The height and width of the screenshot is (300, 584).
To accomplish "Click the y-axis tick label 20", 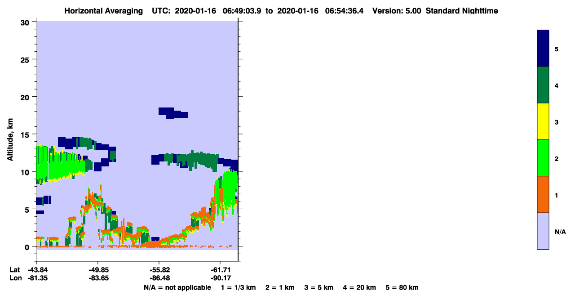I will coord(26,97).
